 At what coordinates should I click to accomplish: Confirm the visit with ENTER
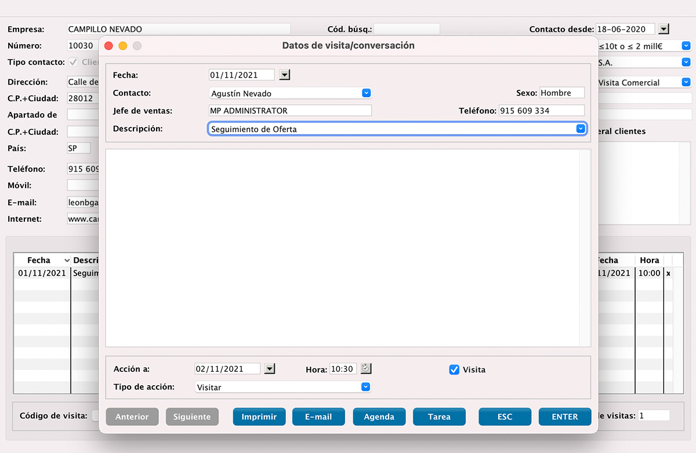[x=564, y=416]
